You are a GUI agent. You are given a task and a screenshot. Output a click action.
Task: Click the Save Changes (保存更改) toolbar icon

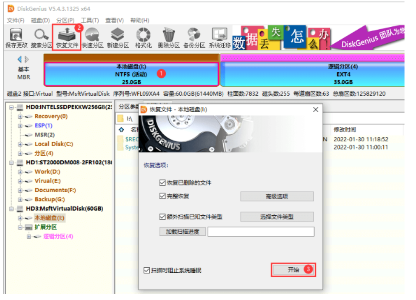16,38
